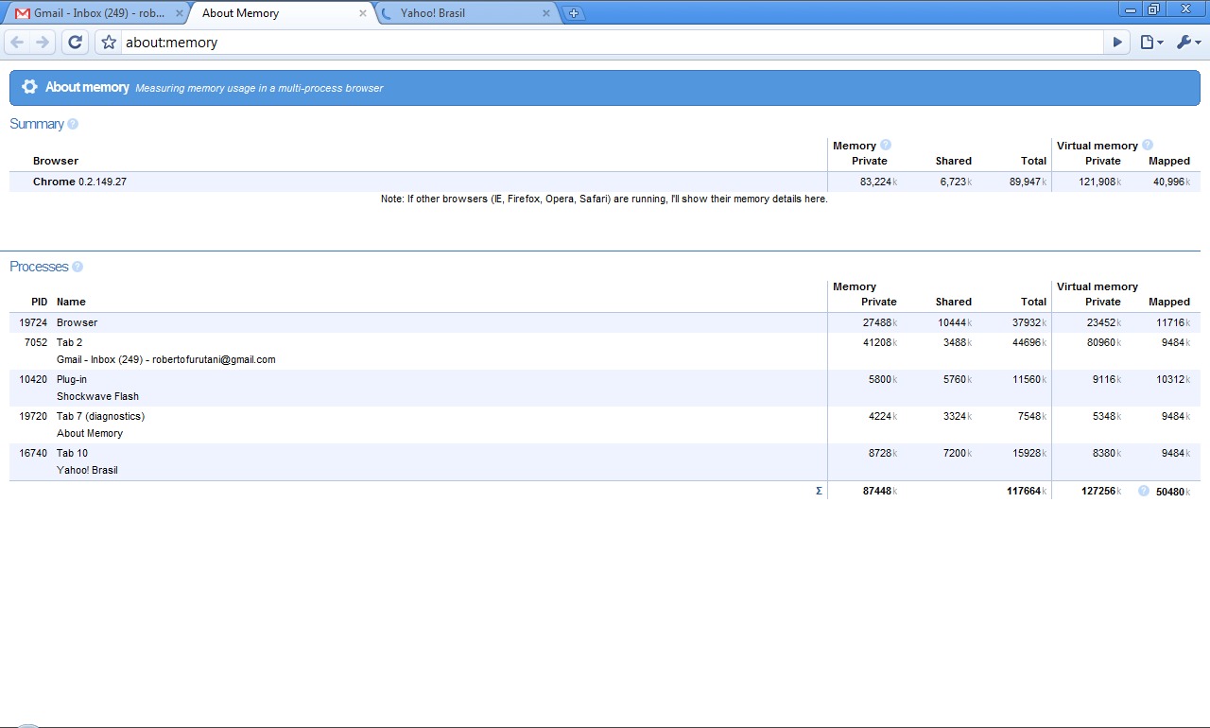Screen dimensions: 1210x728
Task: Select the Plug-in process name
Action: pos(73,379)
